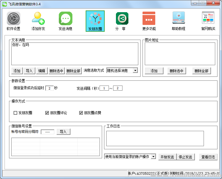222x179 pixels.
Task: Open 发送消息 chat bubble icon
Action: click(x=65, y=19)
